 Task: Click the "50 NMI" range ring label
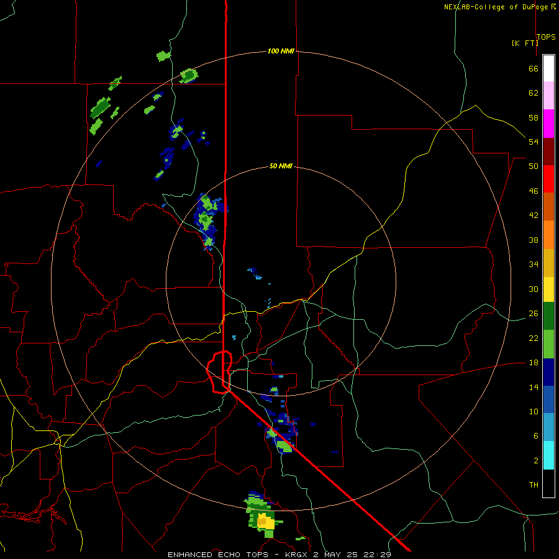point(281,166)
